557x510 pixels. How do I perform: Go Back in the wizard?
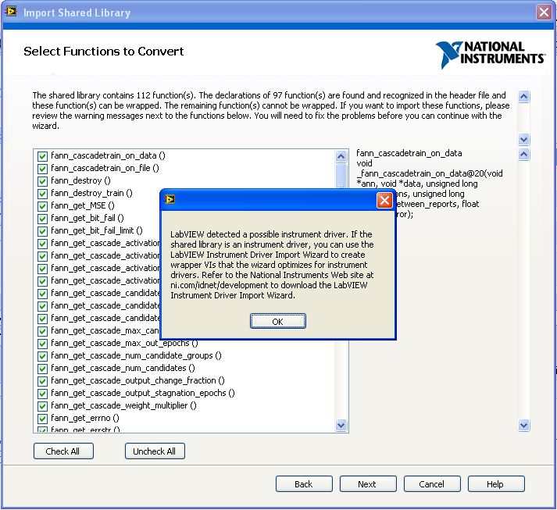304,484
